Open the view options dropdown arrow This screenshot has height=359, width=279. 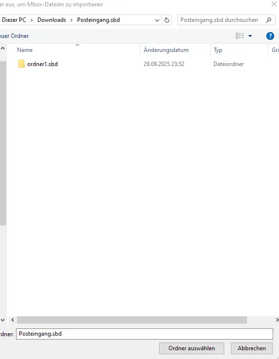tap(250, 36)
